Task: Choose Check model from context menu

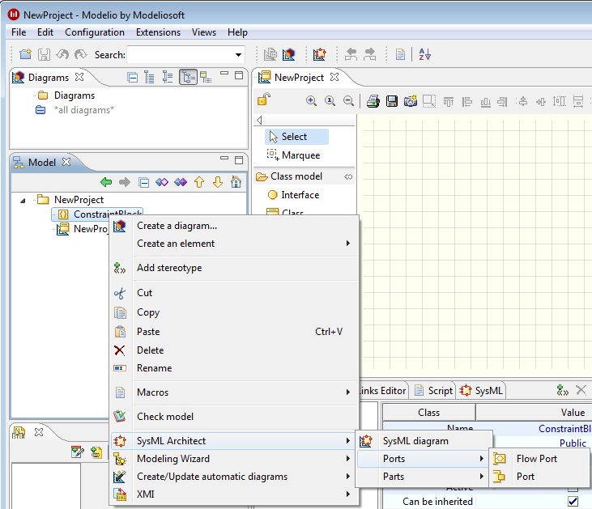Action: (x=234, y=417)
